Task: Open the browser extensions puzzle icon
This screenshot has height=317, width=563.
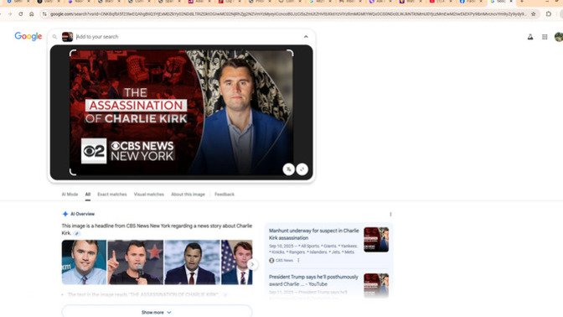Action: (549, 14)
